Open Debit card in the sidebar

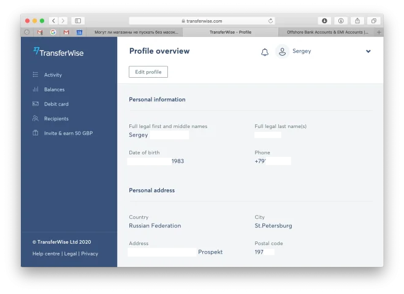click(x=56, y=104)
